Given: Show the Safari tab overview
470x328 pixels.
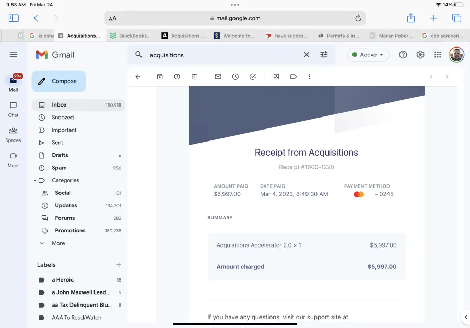Looking at the screenshot, I should click(456, 18).
